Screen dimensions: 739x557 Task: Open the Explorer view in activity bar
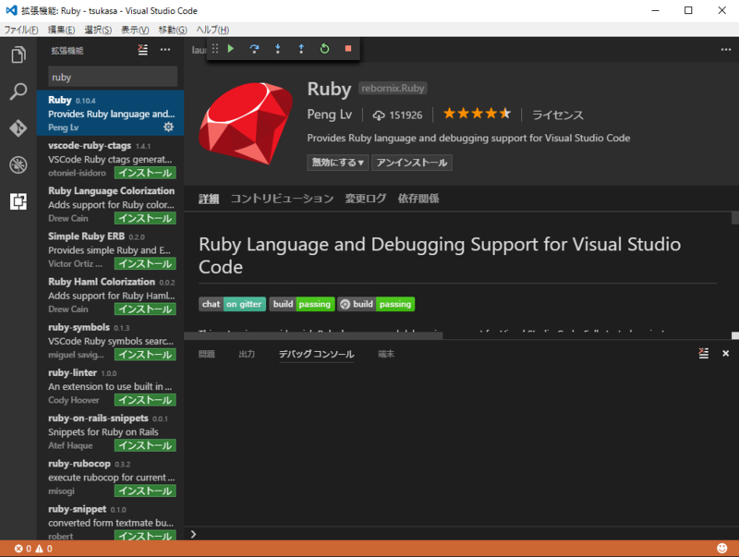point(18,54)
